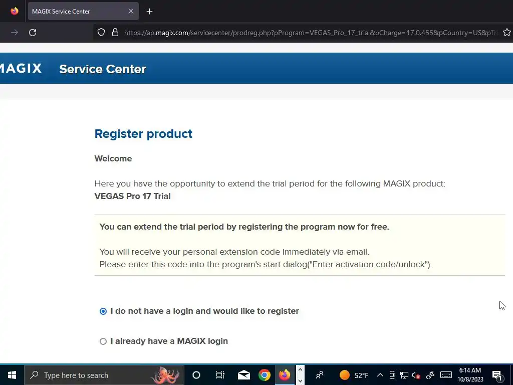Click pen workspace tray icon
The width and height of the screenshot is (513, 385).
[430, 375]
